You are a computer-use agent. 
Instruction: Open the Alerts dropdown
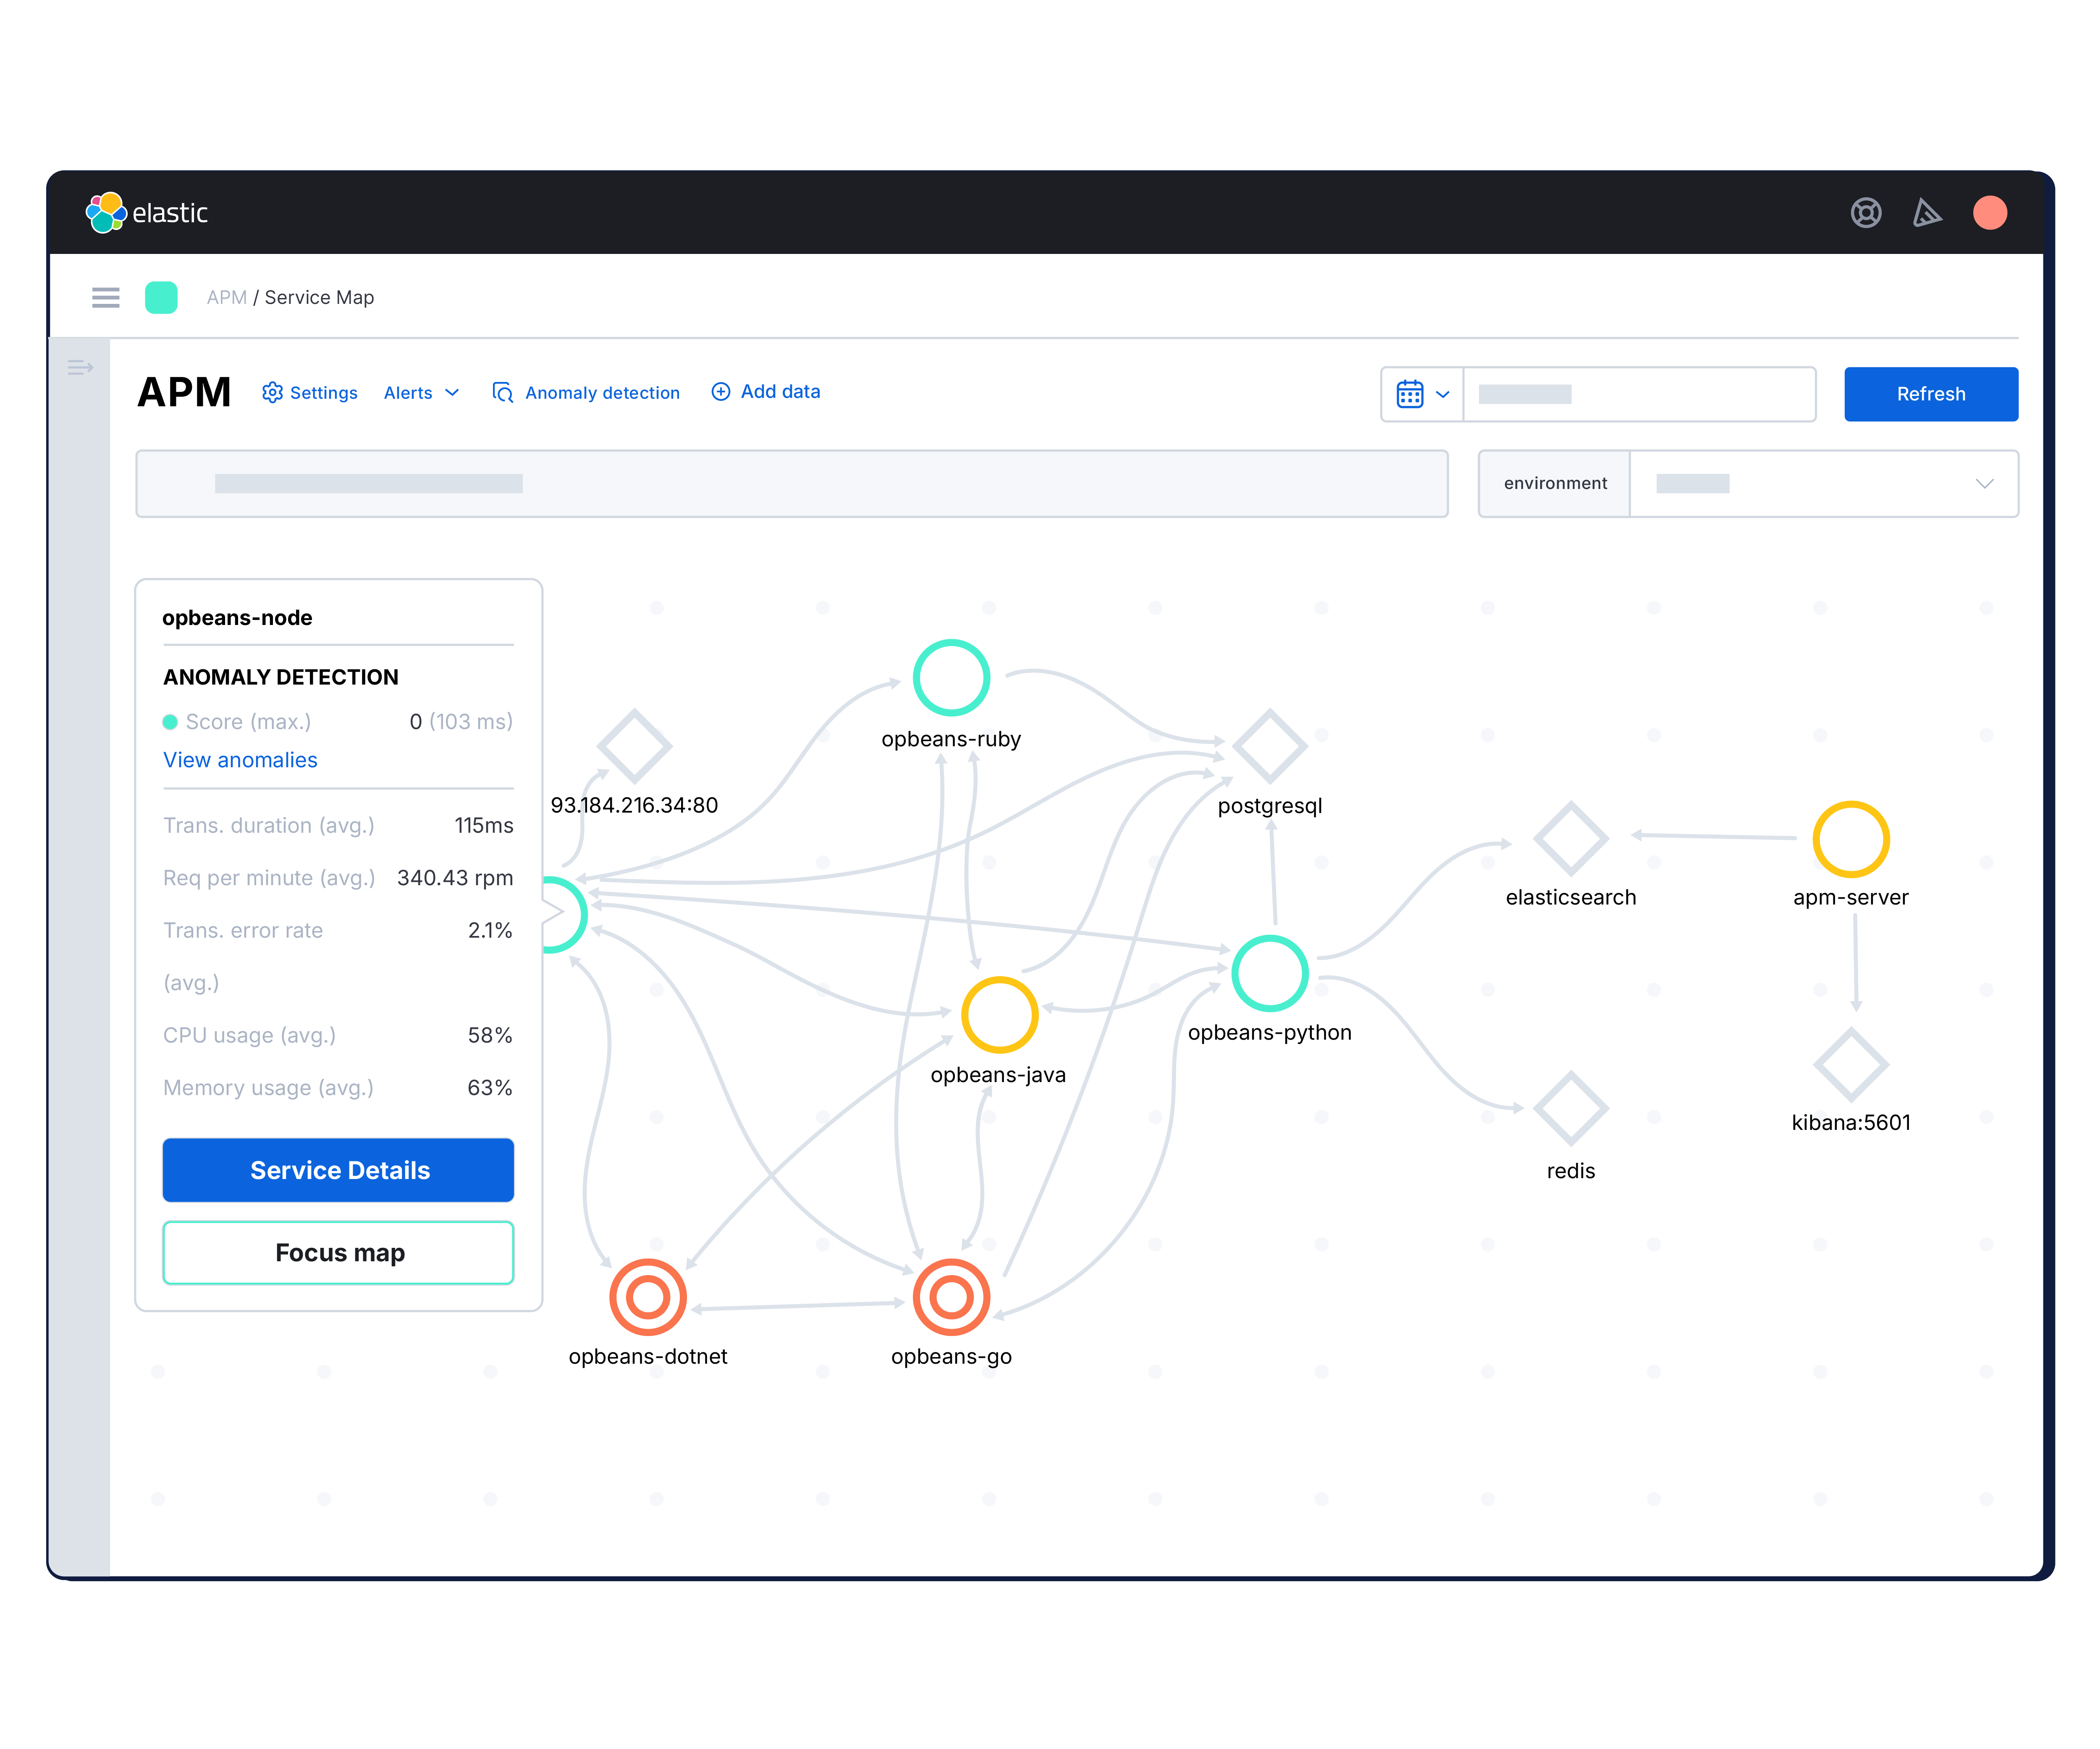[x=421, y=393]
